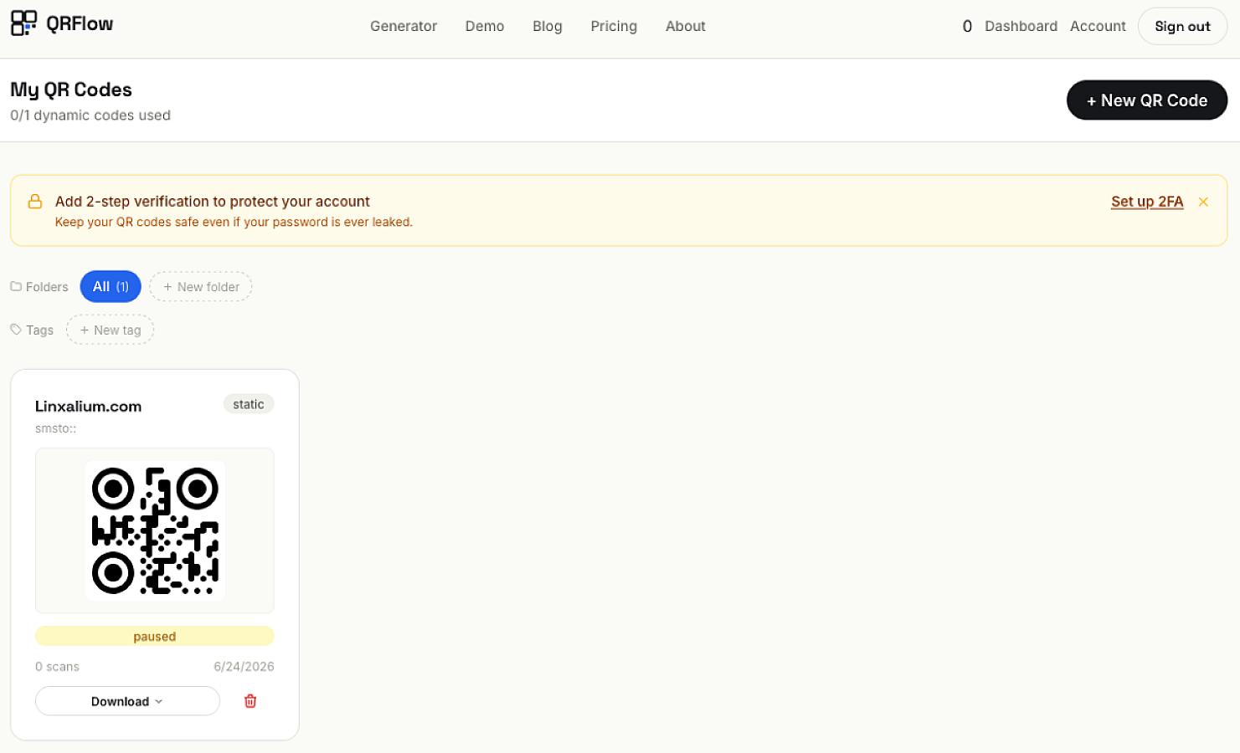Add a New folder
The width and height of the screenshot is (1240, 753).
pos(201,287)
